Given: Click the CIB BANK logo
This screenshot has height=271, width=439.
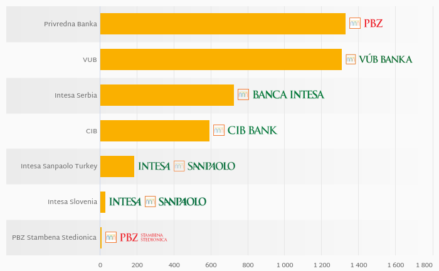Looking at the screenshot, I should (245, 130).
